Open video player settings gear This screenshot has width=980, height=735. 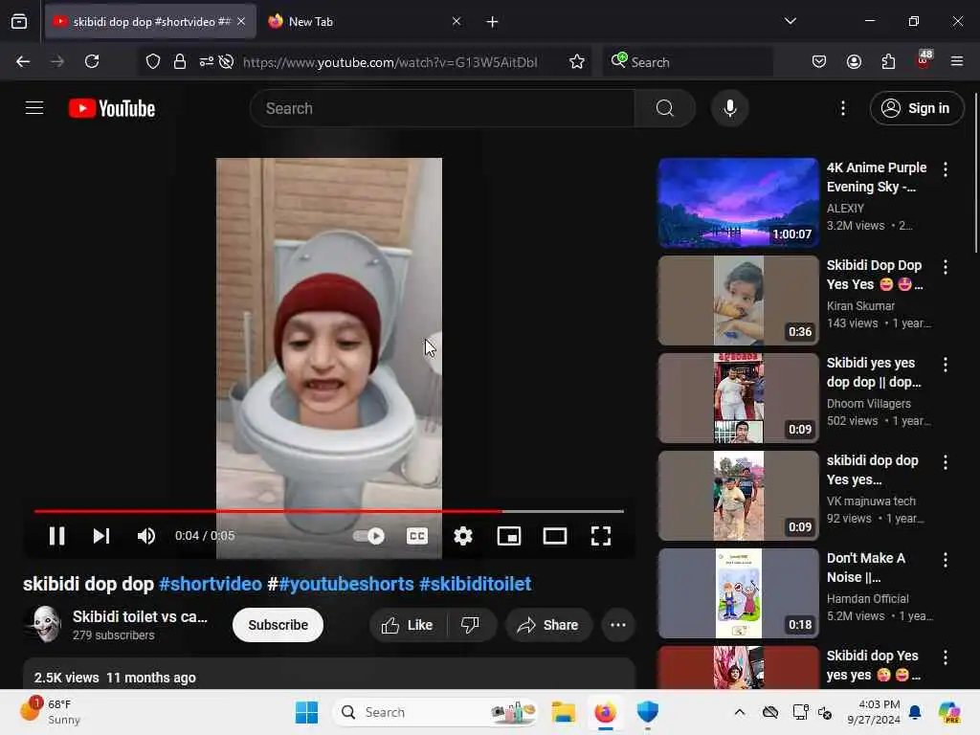[x=463, y=536]
